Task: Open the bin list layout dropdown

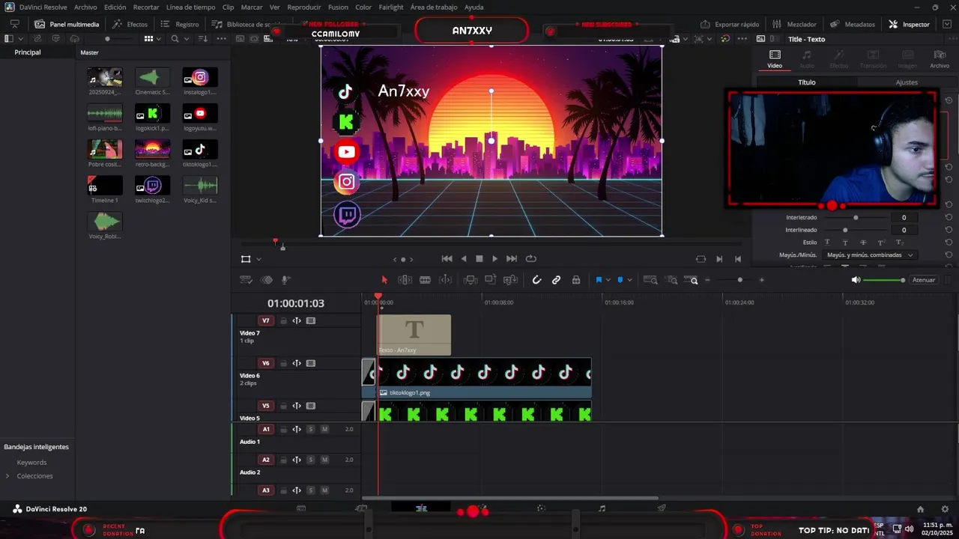Action: tap(20, 38)
